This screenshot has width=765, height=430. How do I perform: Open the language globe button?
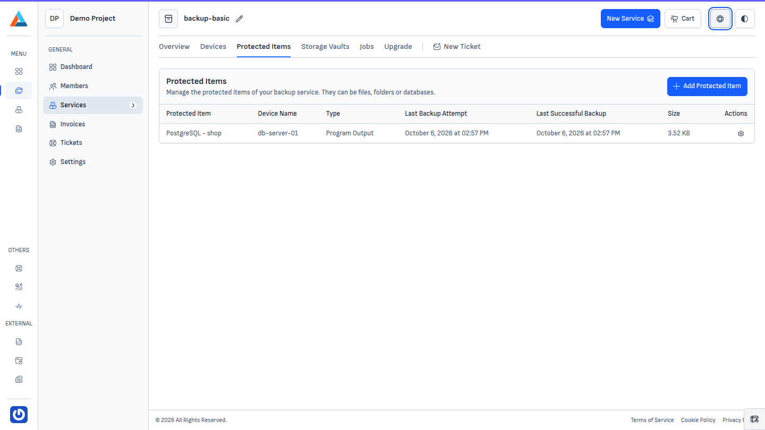pyautogui.click(x=720, y=19)
